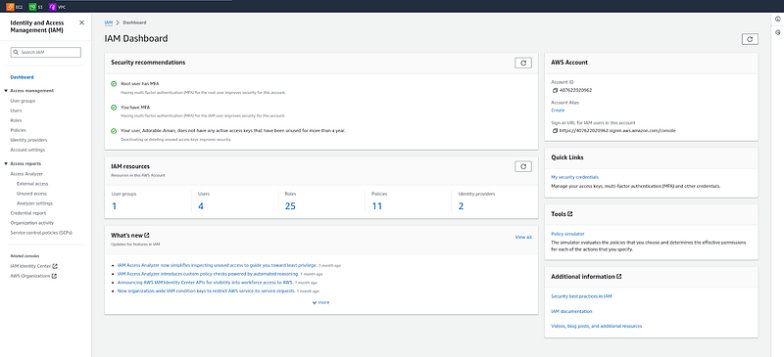Open Policies in the sidebar

coord(18,130)
